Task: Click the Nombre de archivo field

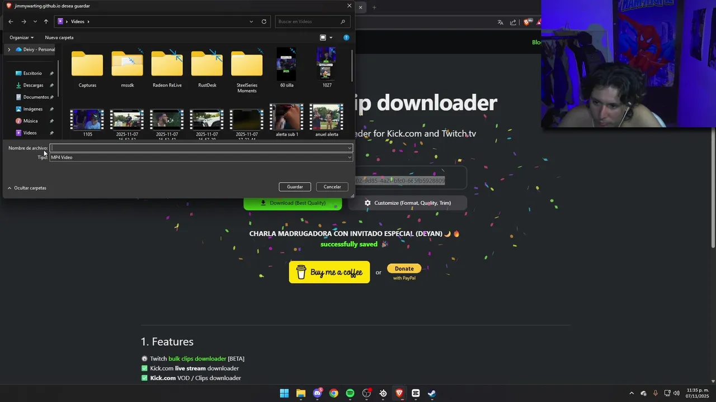Action: click(x=201, y=148)
